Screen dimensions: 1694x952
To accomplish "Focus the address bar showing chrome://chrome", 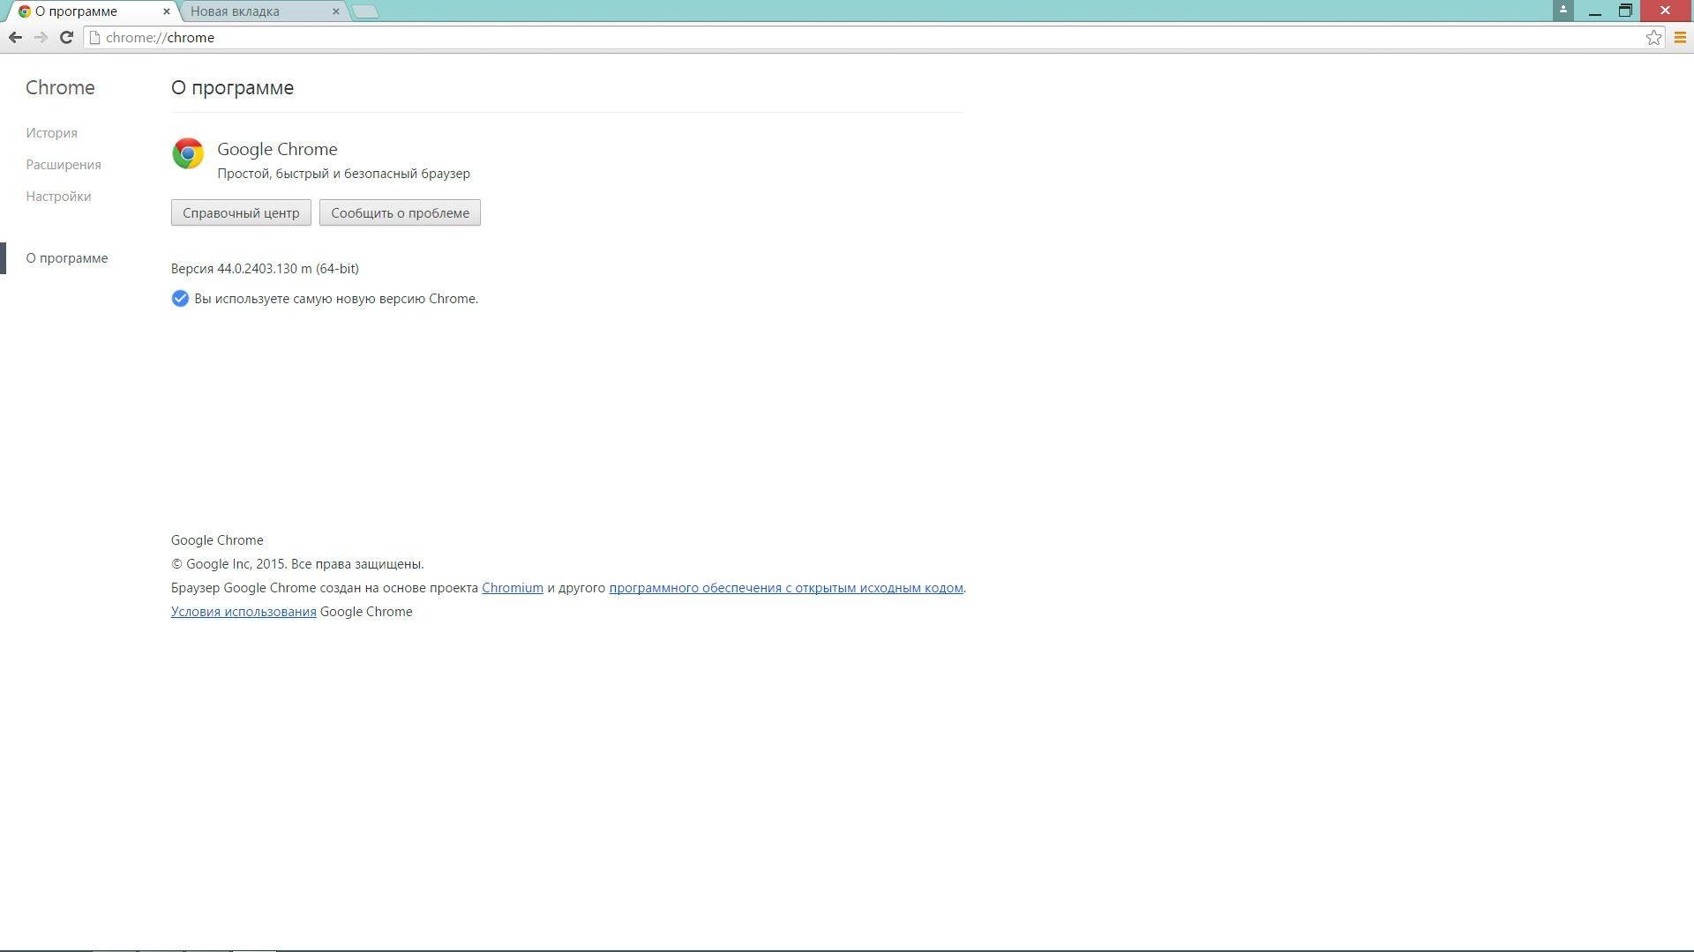I will pos(865,37).
